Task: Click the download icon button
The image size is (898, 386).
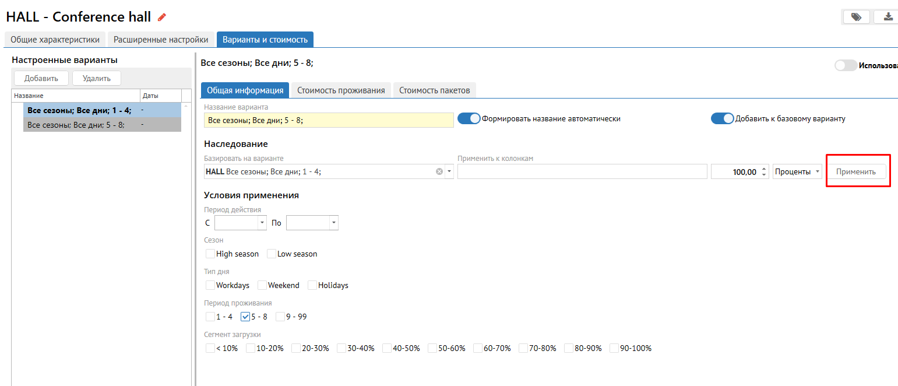Action: point(888,17)
